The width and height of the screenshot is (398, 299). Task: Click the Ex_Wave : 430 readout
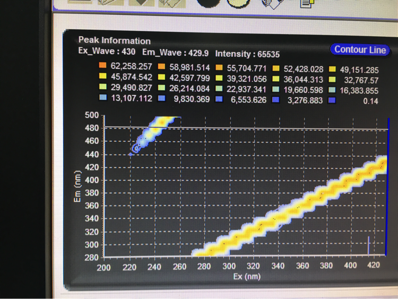point(107,52)
